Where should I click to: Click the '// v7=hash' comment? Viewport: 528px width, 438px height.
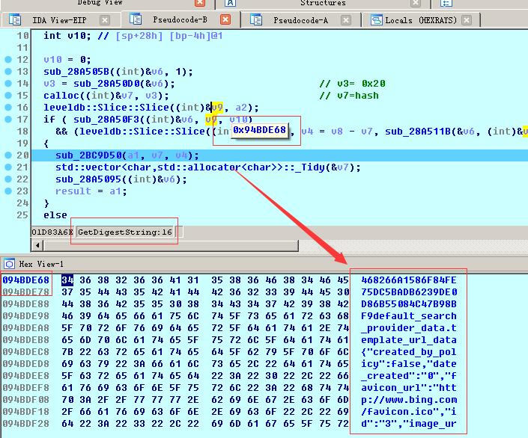click(349, 96)
